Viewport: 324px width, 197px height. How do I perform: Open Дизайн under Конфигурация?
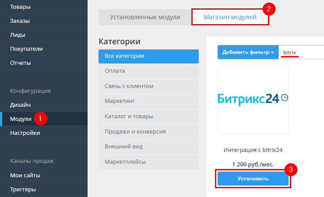[20, 105]
